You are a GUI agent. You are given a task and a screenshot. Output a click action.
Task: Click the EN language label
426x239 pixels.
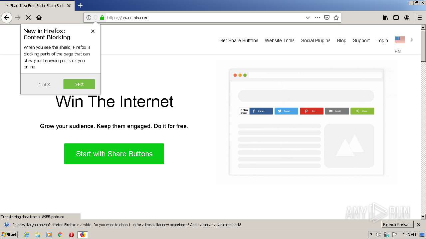pyautogui.click(x=398, y=51)
